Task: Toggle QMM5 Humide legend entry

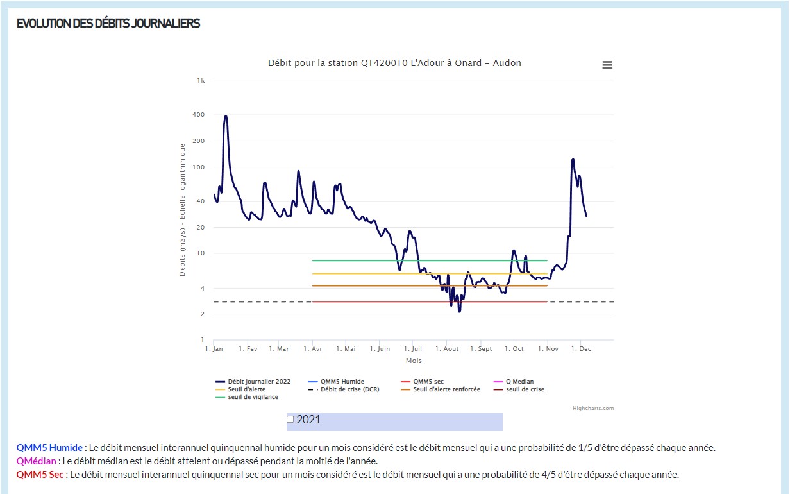Action: click(x=340, y=382)
